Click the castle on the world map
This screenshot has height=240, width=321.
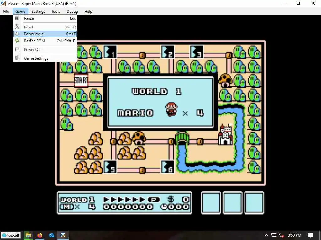(x=225, y=135)
